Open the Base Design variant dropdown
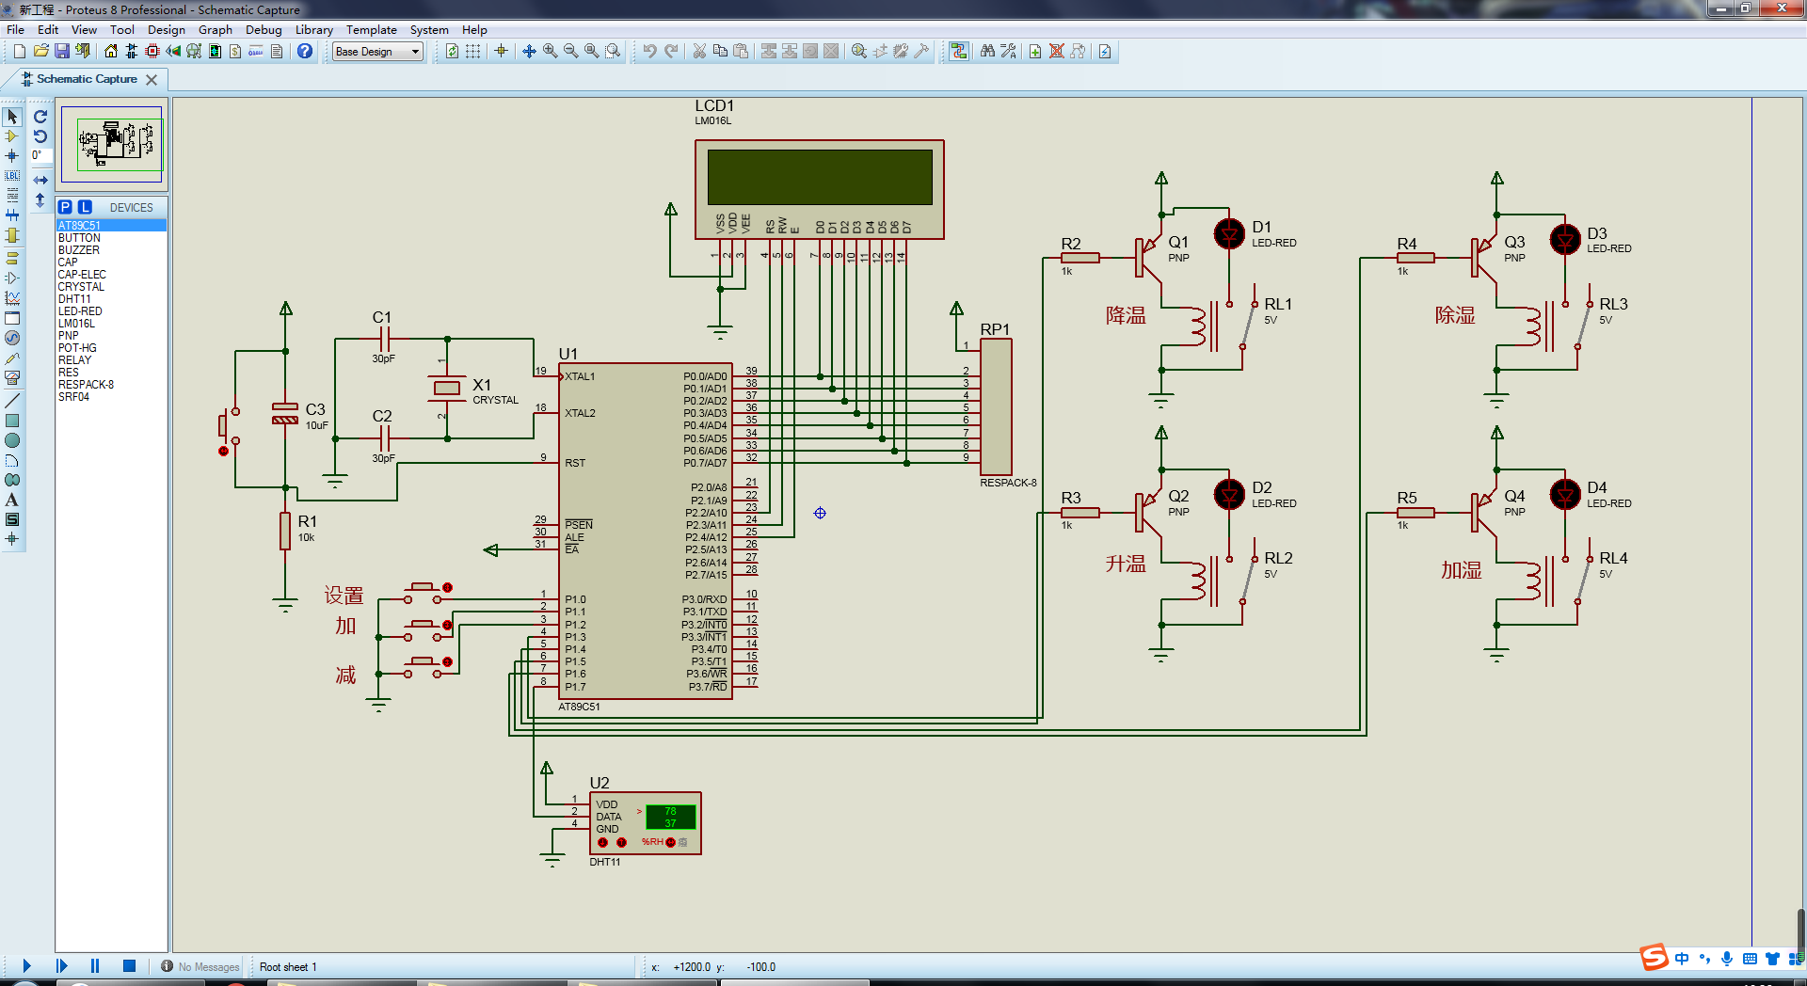Viewport: 1807px width, 986px height. click(378, 52)
